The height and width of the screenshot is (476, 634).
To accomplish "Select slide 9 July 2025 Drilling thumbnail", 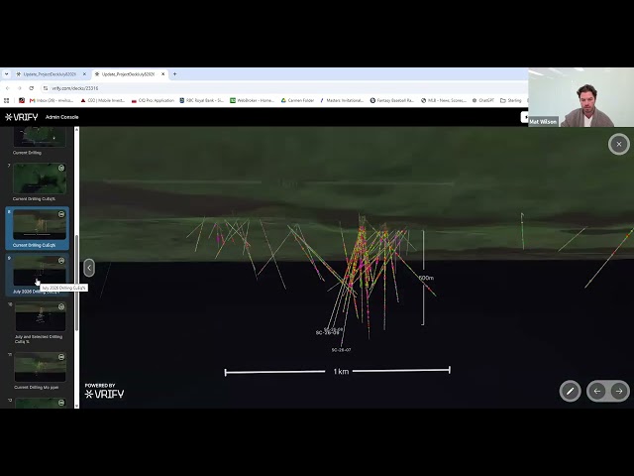I will [x=40, y=271].
